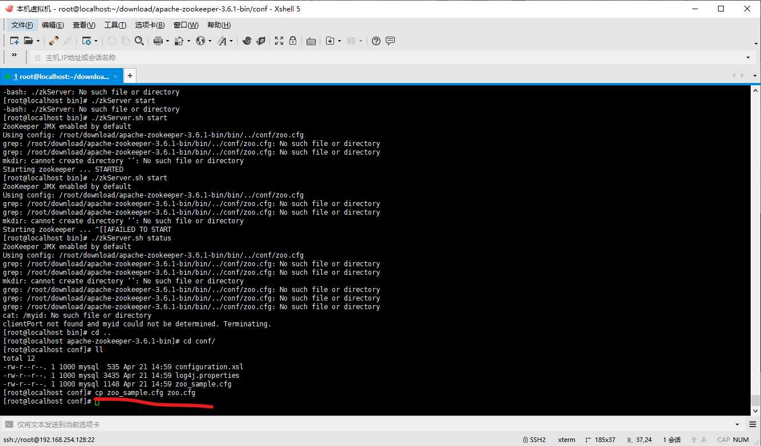The height and width of the screenshot is (446, 761).
Task: Click the zoo_sample.cfg file listing line
Action: (117, 384)
